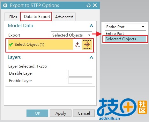Close the Export to STEP Options dialog
The height and width of the screenshot is (122, 149).
95,5
